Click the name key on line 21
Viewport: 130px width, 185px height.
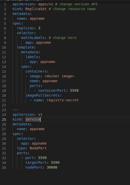click(38, 100)
